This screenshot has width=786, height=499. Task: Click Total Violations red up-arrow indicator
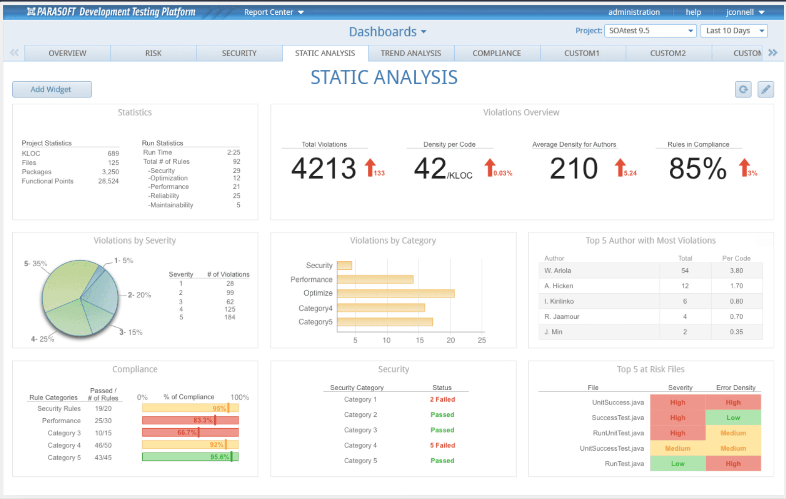[x=370, y=167]
